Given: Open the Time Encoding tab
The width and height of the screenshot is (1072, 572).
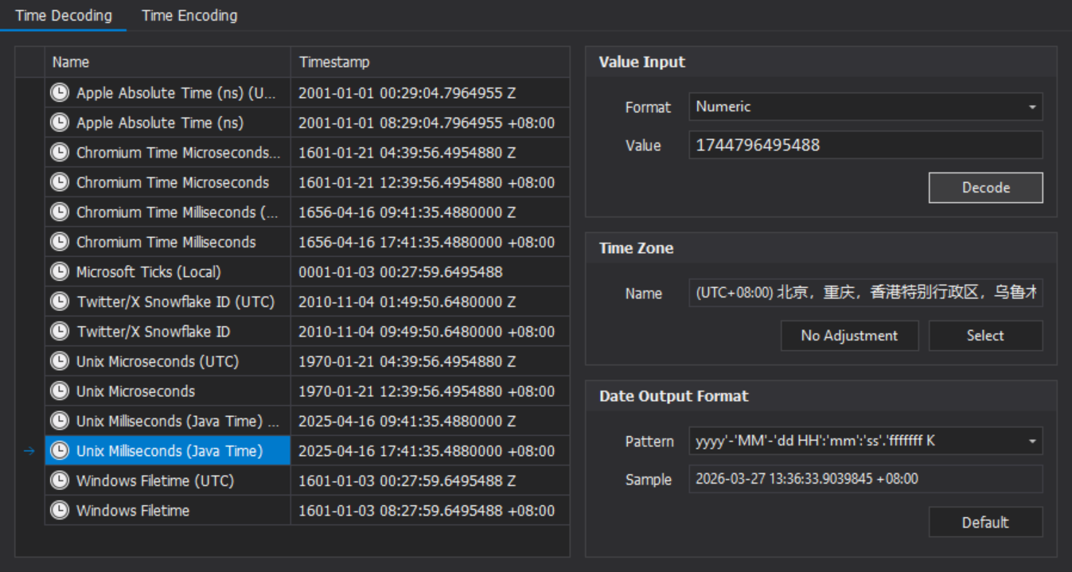Looking at the screenshot, I should pyautogui.click(x=189, y=15).
